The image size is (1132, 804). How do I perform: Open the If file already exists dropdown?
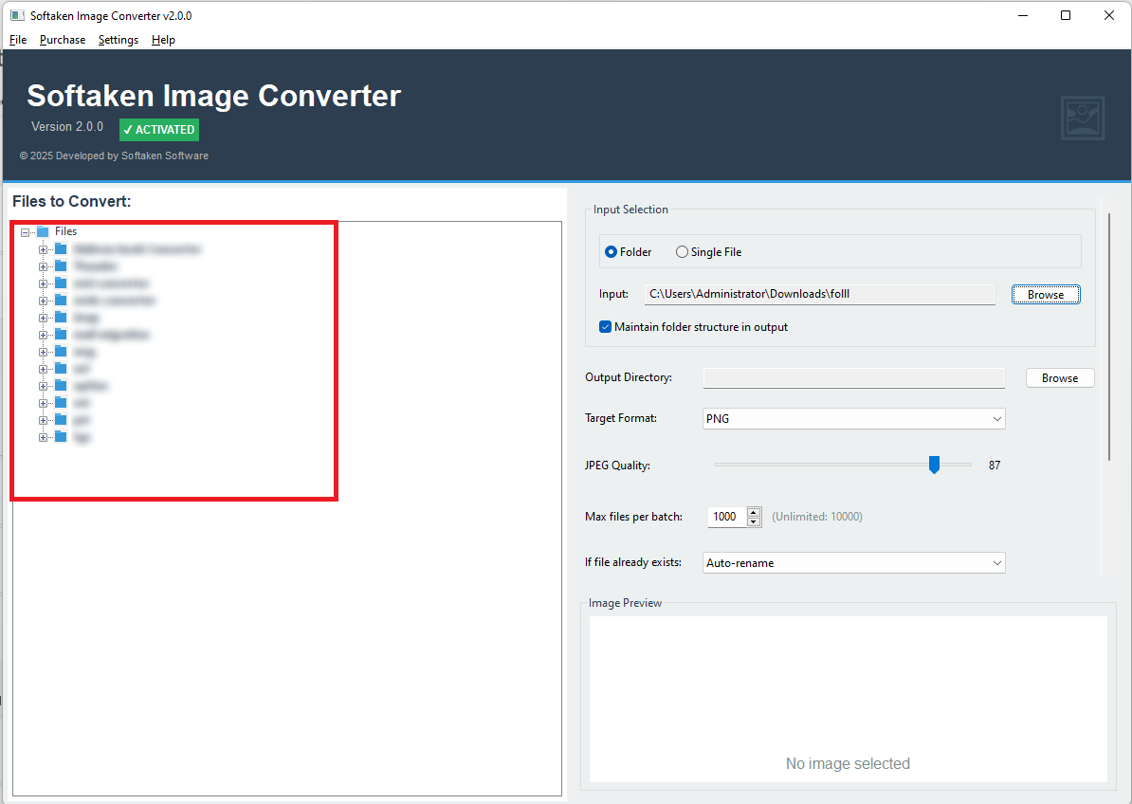pyautogui.click(x=854, y=563)
